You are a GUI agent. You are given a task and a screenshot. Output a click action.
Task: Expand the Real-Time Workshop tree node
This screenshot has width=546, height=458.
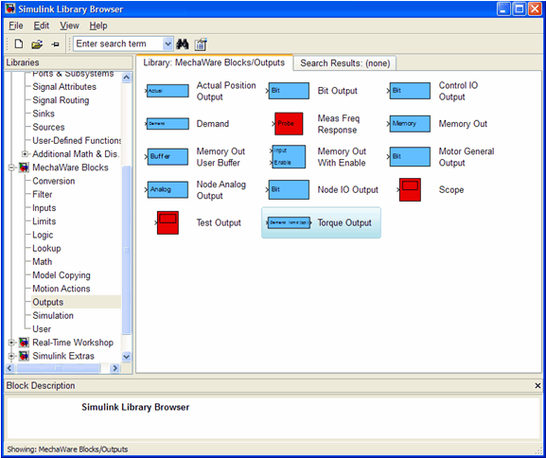(11, 343)
